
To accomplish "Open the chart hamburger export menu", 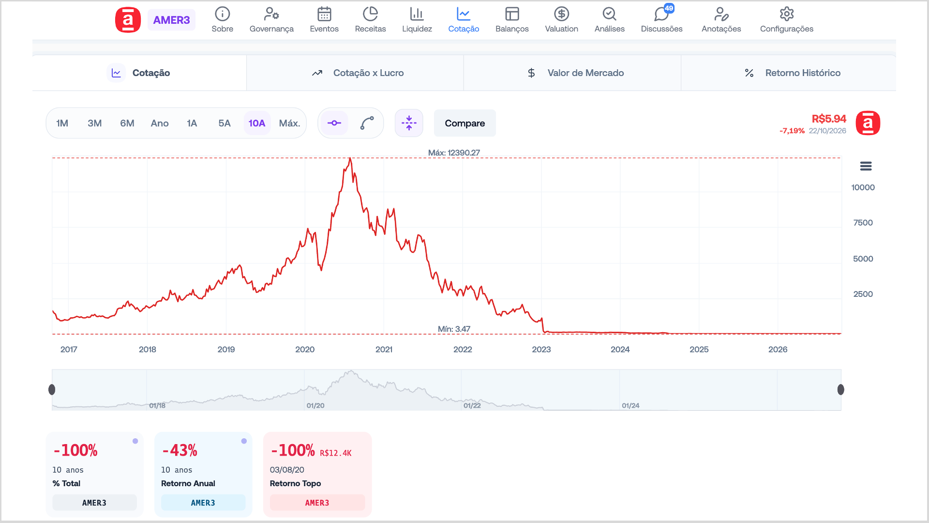I will click(866, 166).
